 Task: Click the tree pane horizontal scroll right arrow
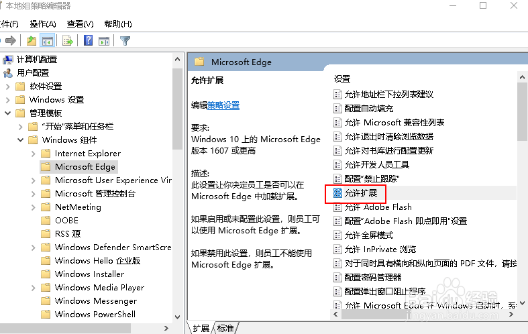(166, 328)
